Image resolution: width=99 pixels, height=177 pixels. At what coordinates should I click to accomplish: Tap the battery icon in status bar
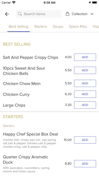[95, 3]
